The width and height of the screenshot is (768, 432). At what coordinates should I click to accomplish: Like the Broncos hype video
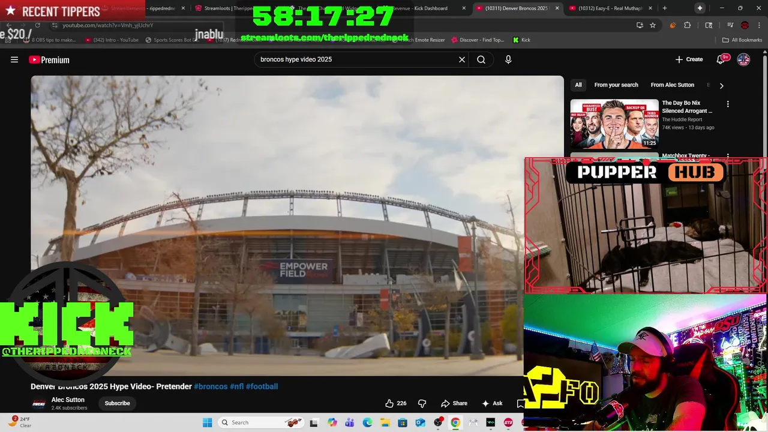tap(395, 403)
